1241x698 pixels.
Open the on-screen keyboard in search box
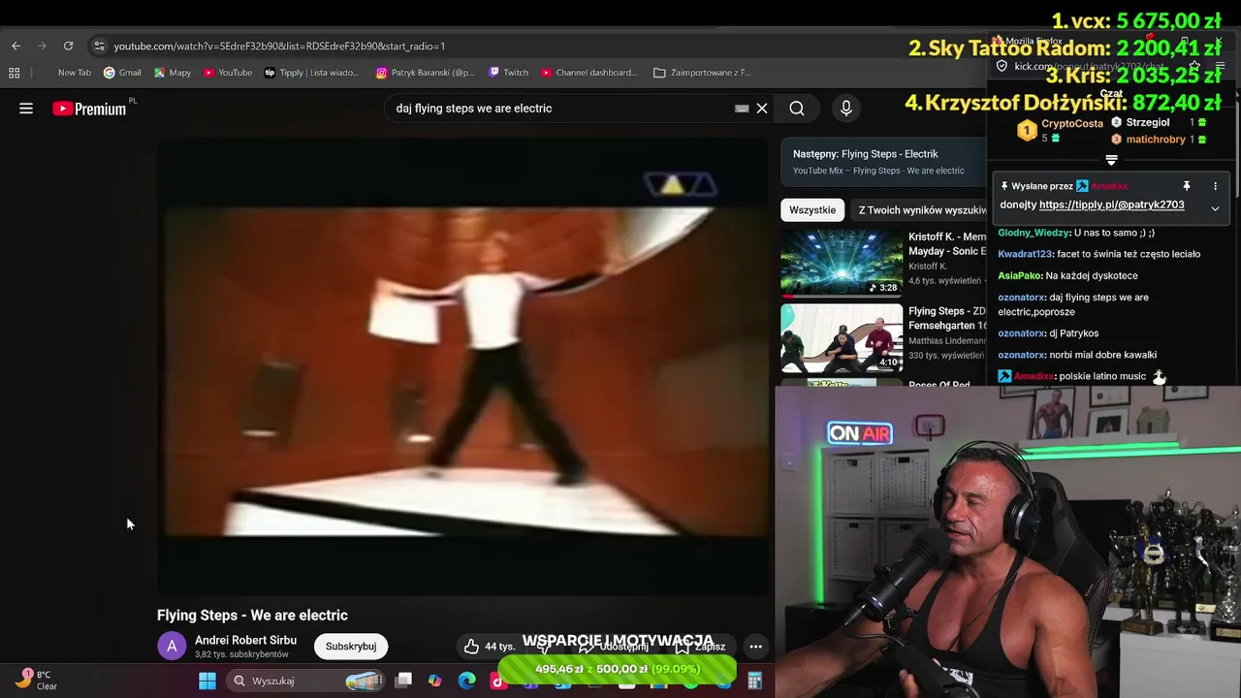click(742, 109)
